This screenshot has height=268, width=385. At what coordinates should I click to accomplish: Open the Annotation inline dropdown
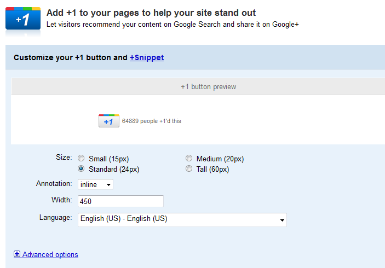point(95,184)
